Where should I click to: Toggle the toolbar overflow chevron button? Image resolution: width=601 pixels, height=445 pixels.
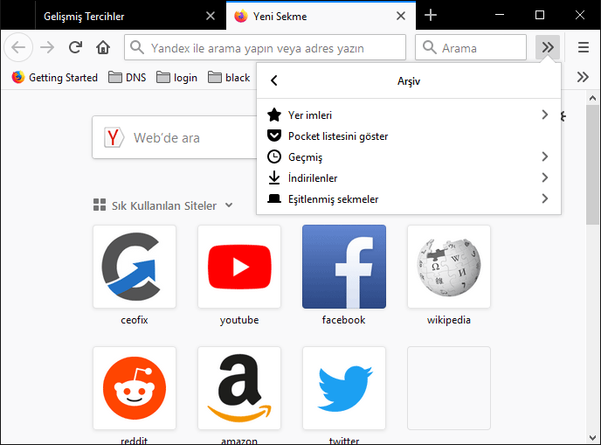tap(548, 47)
